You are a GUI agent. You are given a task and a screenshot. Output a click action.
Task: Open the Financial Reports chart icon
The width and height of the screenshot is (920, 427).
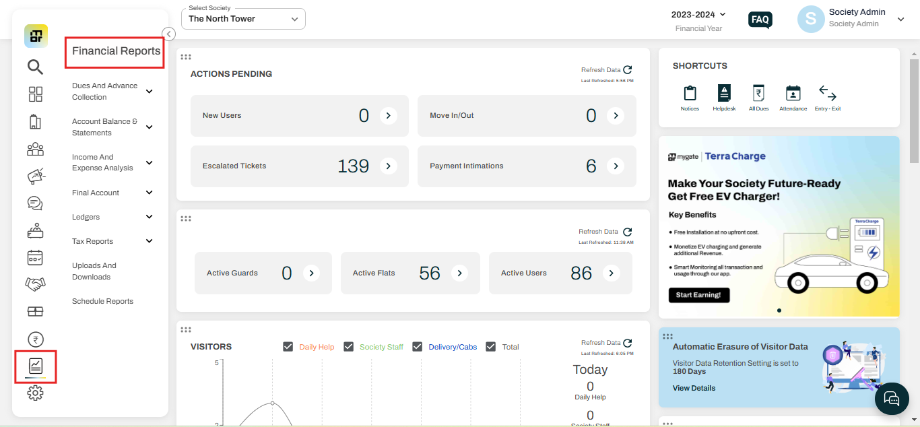[35, 366]
